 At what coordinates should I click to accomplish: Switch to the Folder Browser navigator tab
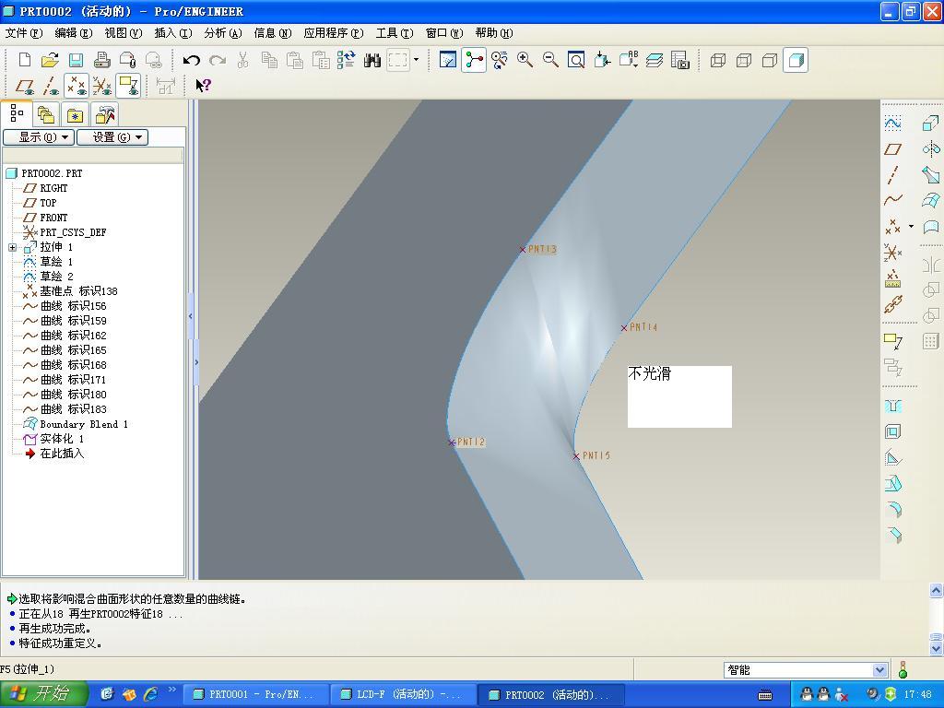[x=46, y=114]
